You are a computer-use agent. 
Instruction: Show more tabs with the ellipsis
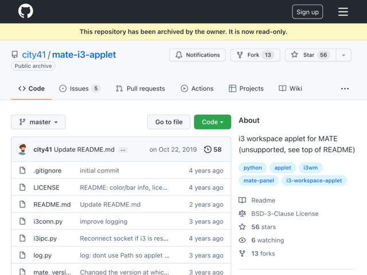(345, 89)
